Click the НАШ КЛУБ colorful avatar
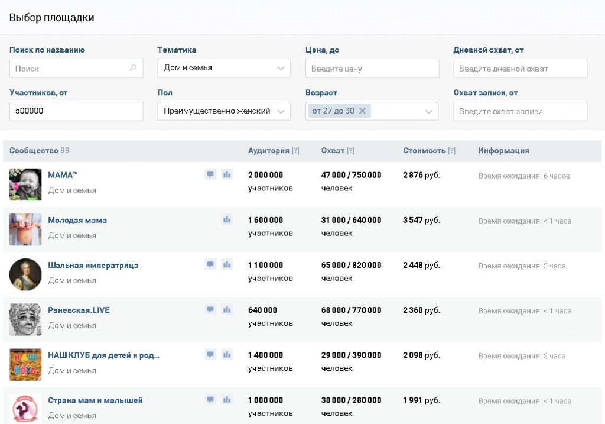 pos(25,364)
